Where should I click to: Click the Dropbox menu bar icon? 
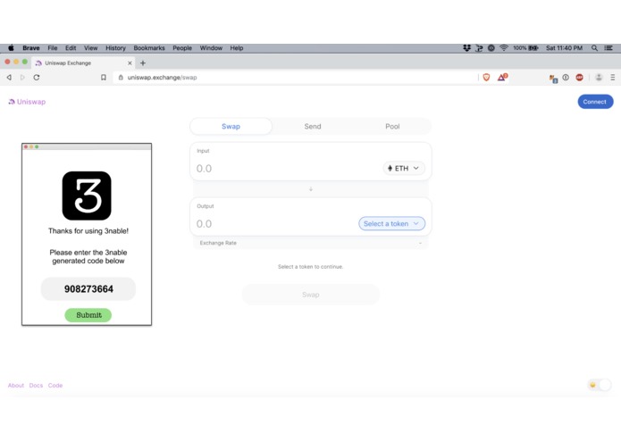[467, 48]
